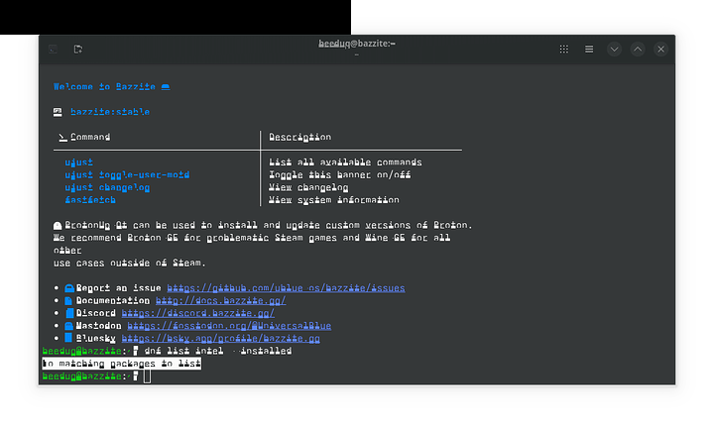Image resolution: width=714 pixels, height=427 pixels.
Task: Click 'Toggle this banner on/off' description
Action: tap(340, 175)
